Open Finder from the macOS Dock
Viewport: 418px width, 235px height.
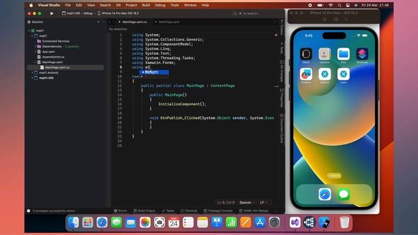[x=73, y=222]
